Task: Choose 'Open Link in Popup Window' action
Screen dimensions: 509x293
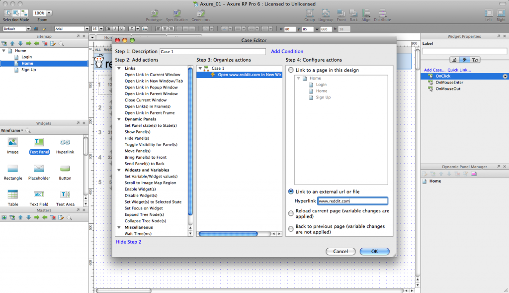Action: tap(151, 88)
